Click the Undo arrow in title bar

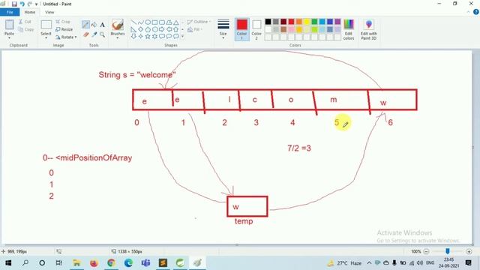[x=22, y=4]
